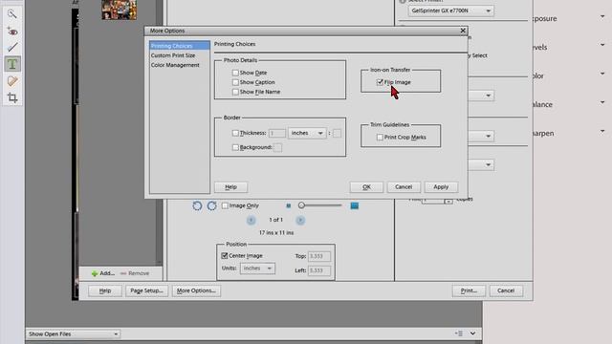Expand the Color panel arrow
This screenshot has height=344, width=612.
pos(602,74)
